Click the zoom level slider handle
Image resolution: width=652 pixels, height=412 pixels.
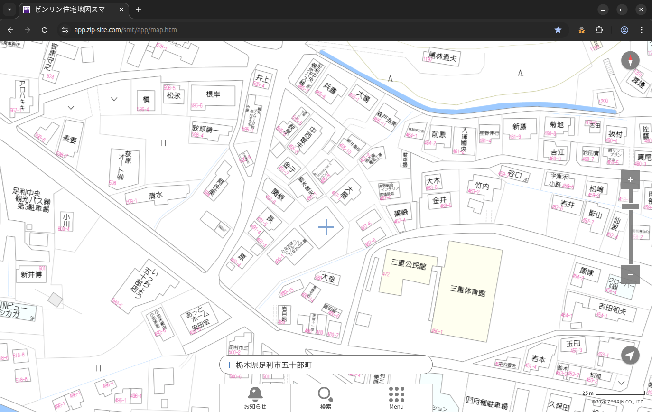click(630, 206)
